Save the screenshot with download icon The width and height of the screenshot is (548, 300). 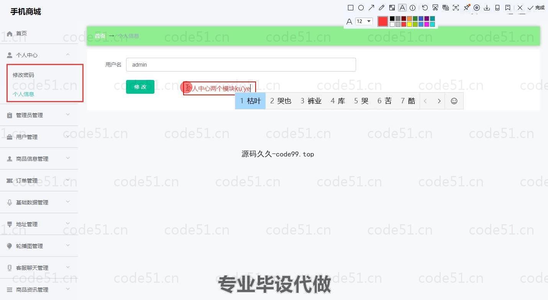coord(487,8)
